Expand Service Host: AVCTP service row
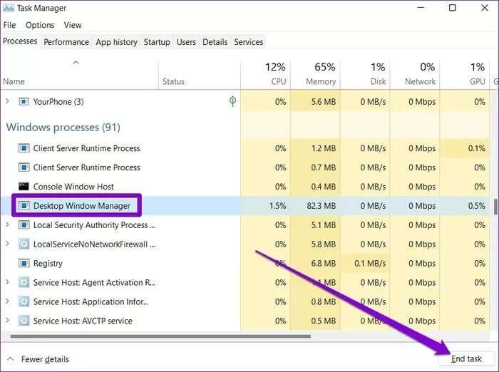The image size is (499, 372). (7, 320)
